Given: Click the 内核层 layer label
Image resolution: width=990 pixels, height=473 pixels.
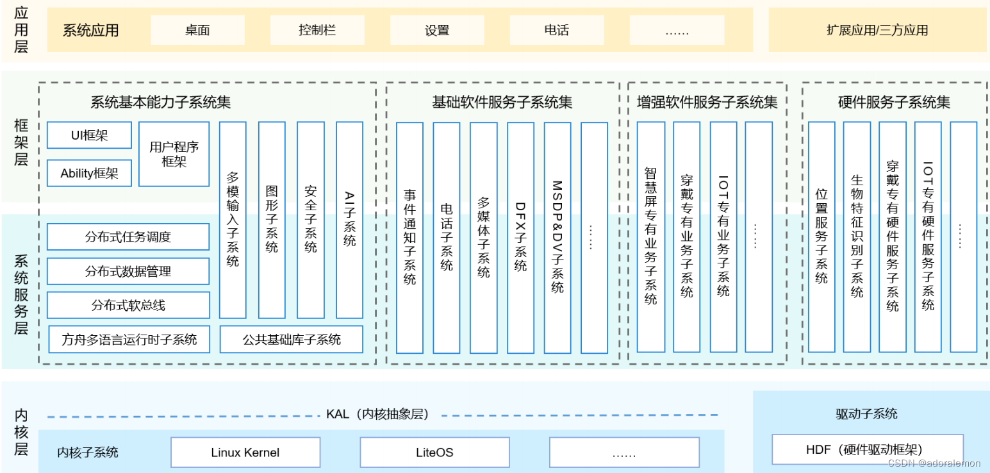Looking at the screenshot, I should (21, 433).
